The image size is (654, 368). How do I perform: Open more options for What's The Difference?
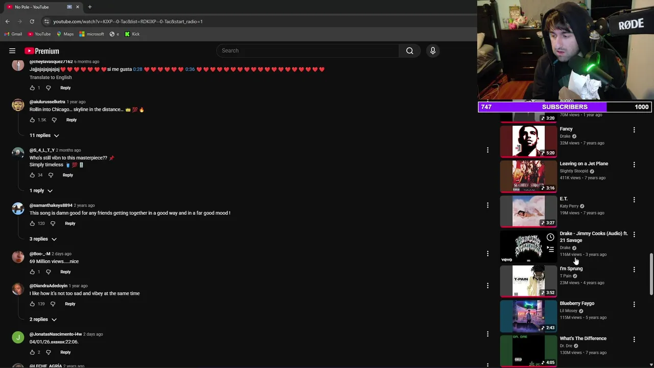(634, 339)
